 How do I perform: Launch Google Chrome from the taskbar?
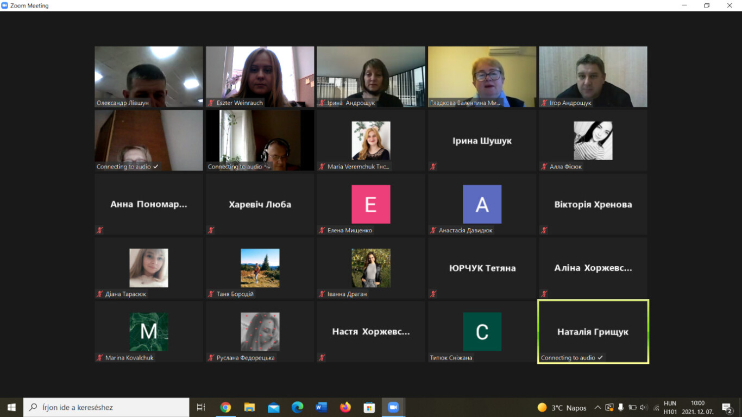[x=225, y=407]
